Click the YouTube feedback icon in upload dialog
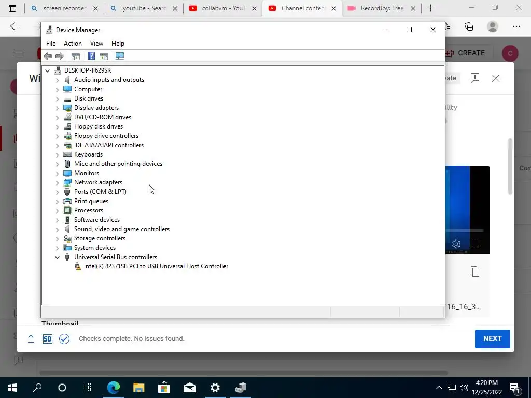This screenshot has height=398, width=531. pos(475,78)
